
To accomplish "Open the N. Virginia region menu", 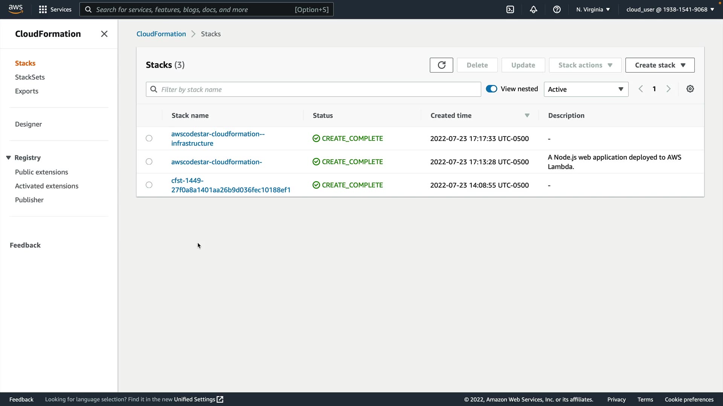I will (593, 9).
